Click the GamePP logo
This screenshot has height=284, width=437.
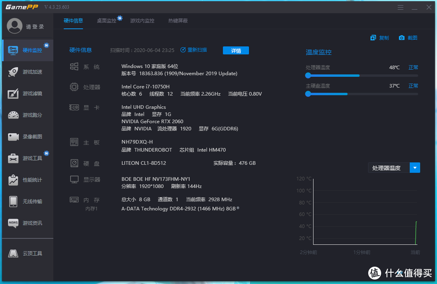point(22,7)
